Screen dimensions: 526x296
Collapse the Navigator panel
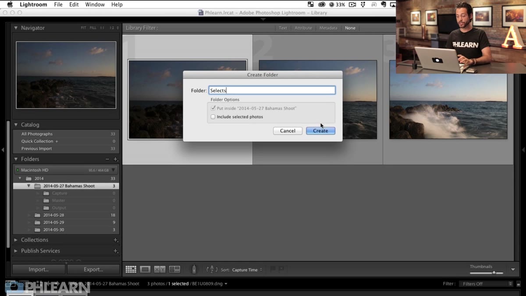[16, 28]
